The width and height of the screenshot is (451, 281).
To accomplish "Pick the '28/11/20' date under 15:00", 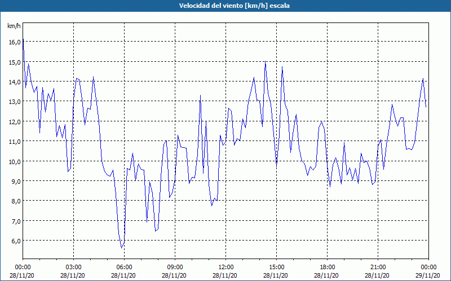I will coord(276,275).
